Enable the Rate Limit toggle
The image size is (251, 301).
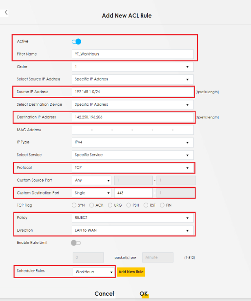(76, 243)
